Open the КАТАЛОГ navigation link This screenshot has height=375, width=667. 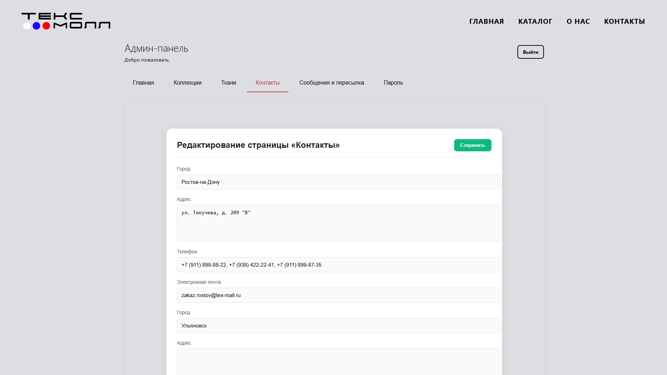pyautogui.click(x=535, y=21)
